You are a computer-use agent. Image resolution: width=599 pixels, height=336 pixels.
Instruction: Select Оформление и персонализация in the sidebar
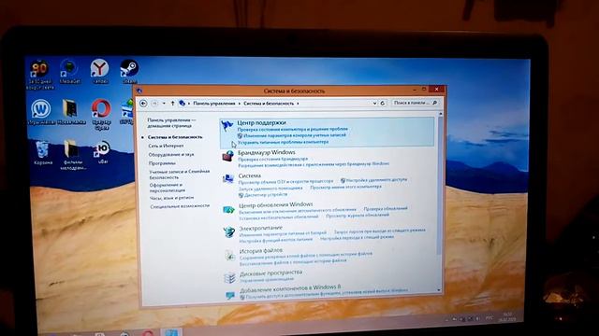coord(167,187)
